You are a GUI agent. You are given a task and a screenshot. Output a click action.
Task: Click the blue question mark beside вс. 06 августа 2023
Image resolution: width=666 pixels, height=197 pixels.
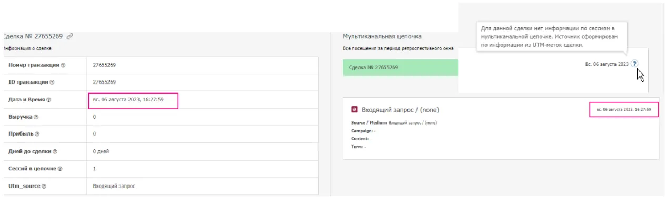click(x=634, y=64)
